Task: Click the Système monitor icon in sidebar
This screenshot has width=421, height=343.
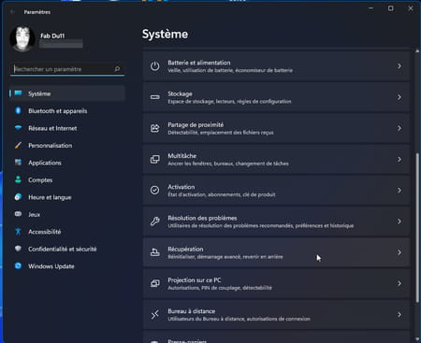Action: (x=19, y=93)
